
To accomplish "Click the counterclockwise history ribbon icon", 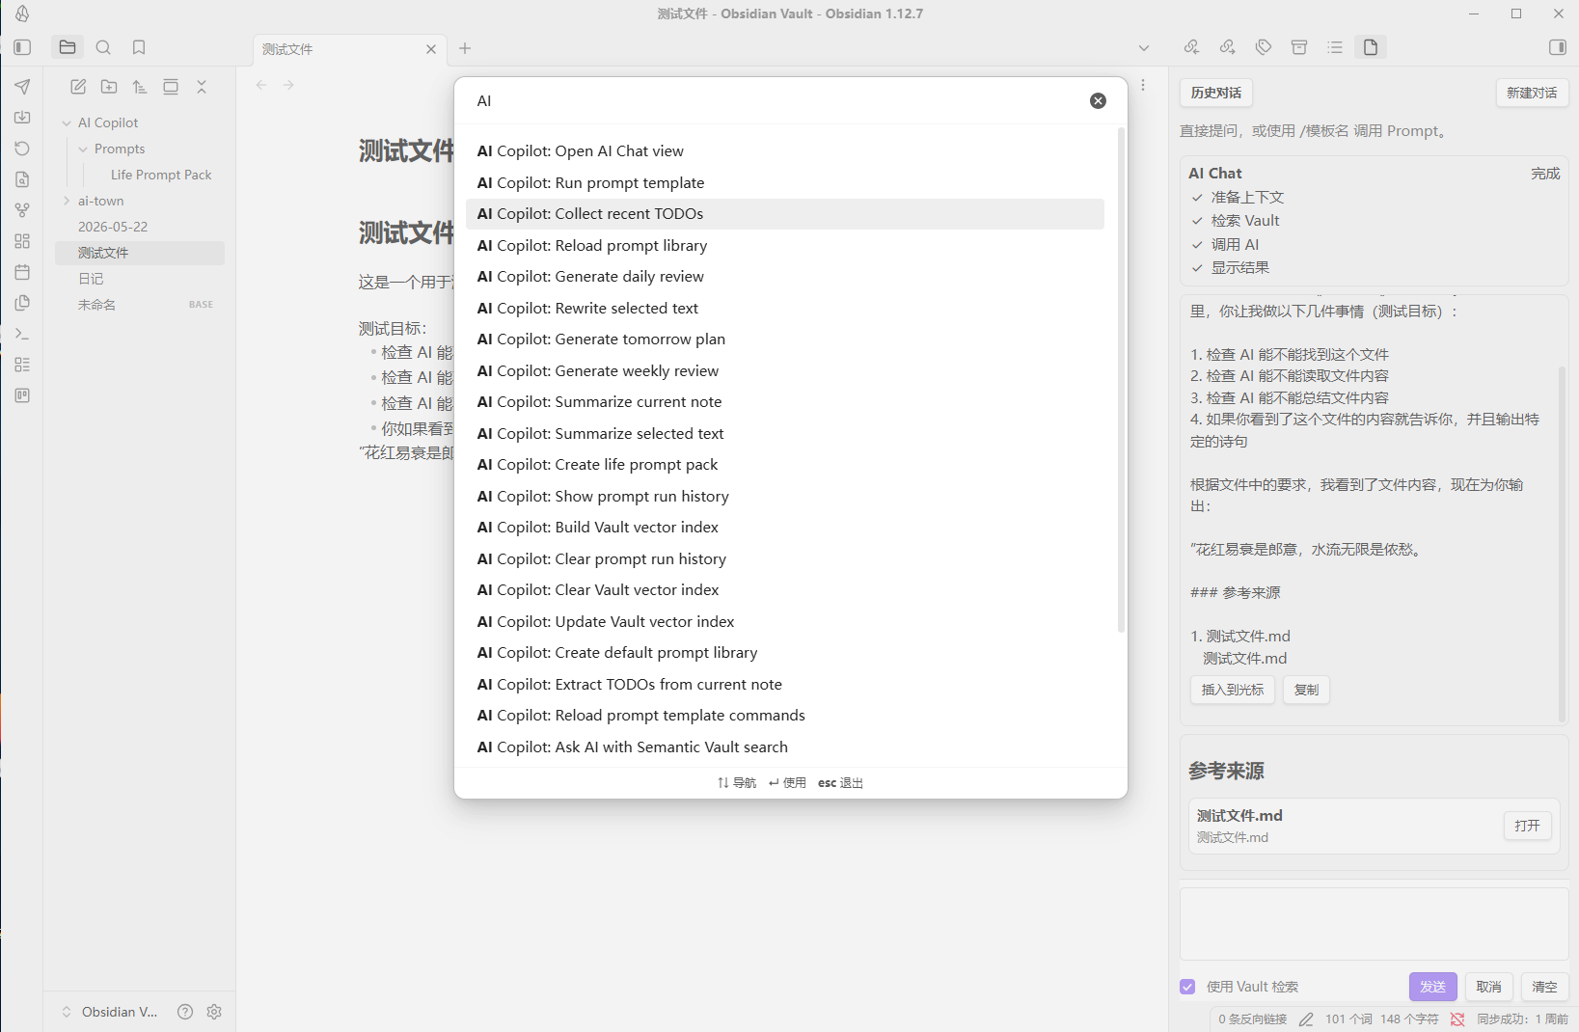I will pos(22,149).
